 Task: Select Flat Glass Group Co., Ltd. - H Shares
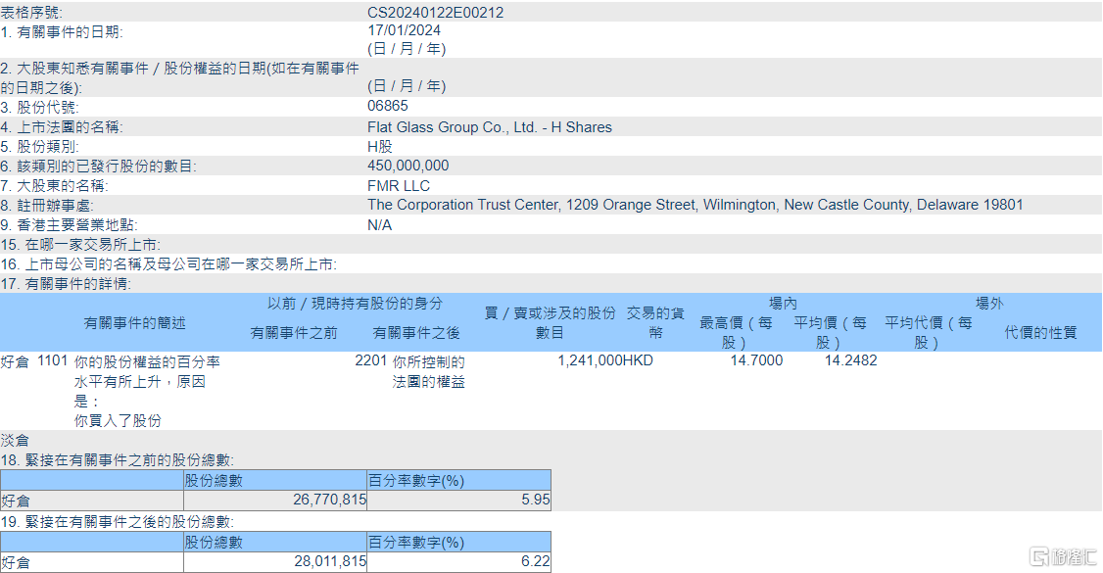click(x=490, y=127)
